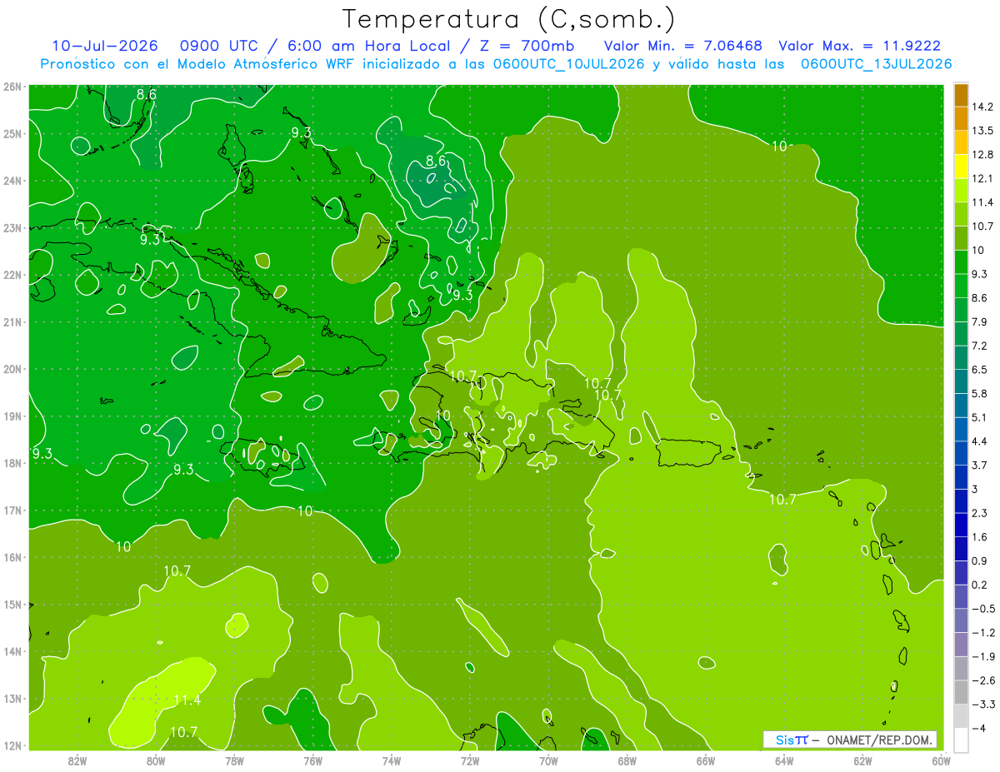Viewport: 1000px width, 772px height.
Task: Pick the yellow-green swatch between 12.1 and 11.4
Action: (961, 190)
